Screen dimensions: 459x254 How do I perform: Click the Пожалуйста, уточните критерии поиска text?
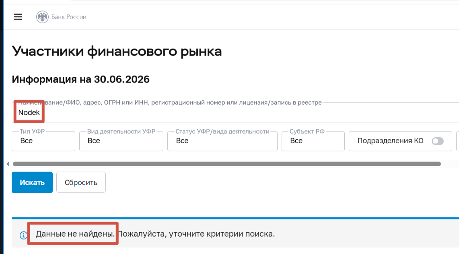click(196, 234)
